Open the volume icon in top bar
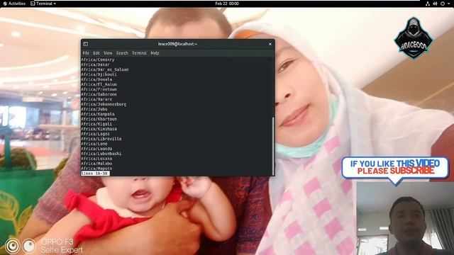 point(435,4)
